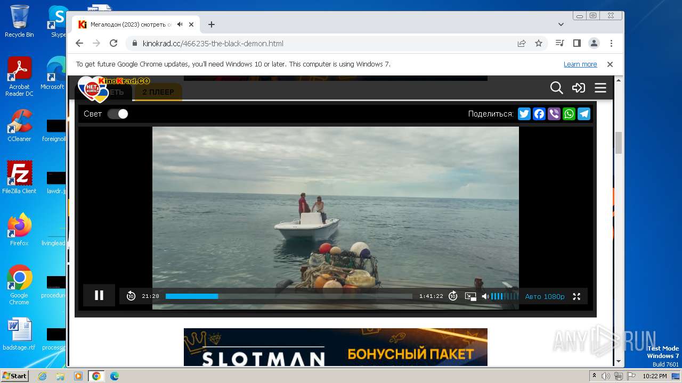Skip forward 10 seconds

coord(453,296)
